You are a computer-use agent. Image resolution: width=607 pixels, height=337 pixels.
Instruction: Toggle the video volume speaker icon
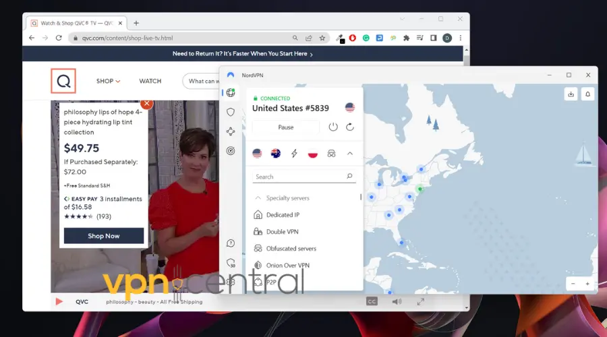(x=397, y=301)
